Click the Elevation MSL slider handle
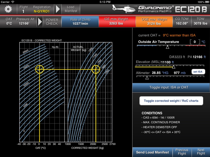The width and height of the screenshot is (210, 157). 174,67
